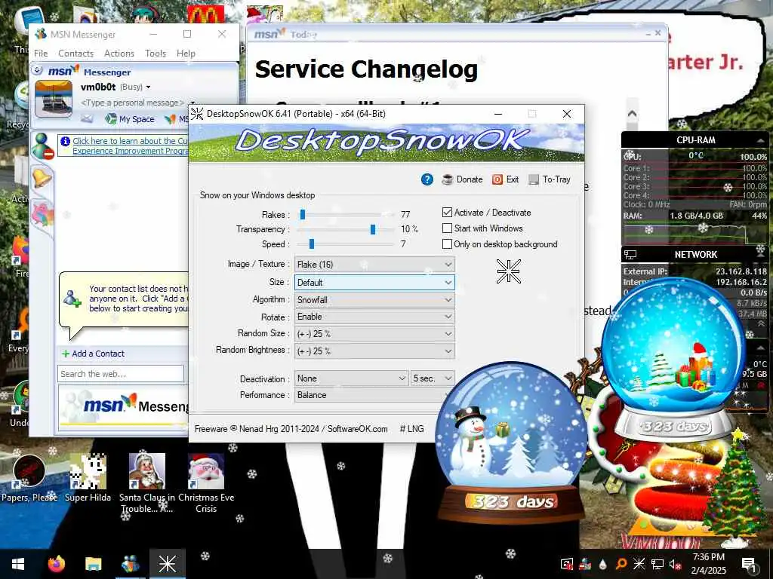Click the gifts snow globe countdown widget
The width and height of the screenshot is (773, 579).
point(673,358)
